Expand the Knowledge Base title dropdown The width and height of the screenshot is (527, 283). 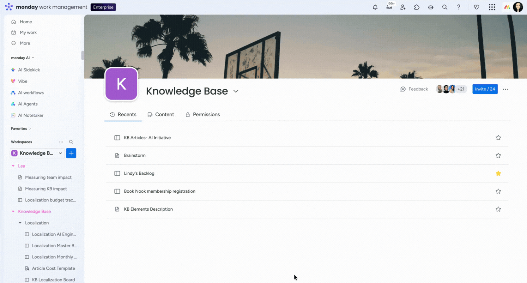click(236, 91)
